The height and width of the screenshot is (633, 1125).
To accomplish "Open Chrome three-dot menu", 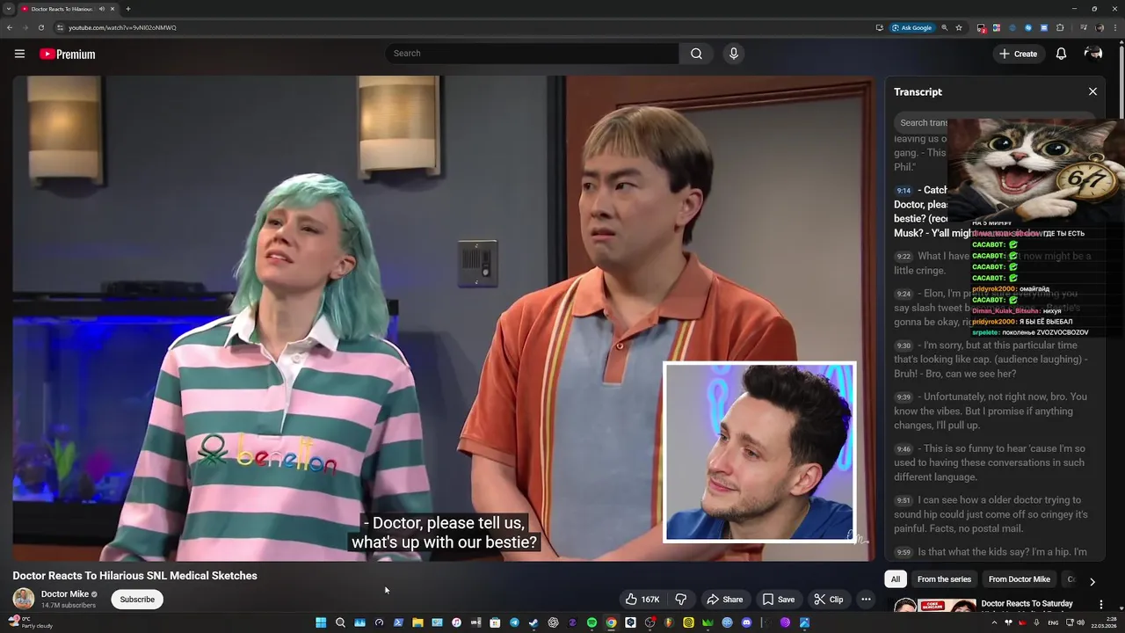I will pyautogui.click(x=1115, y=27).
